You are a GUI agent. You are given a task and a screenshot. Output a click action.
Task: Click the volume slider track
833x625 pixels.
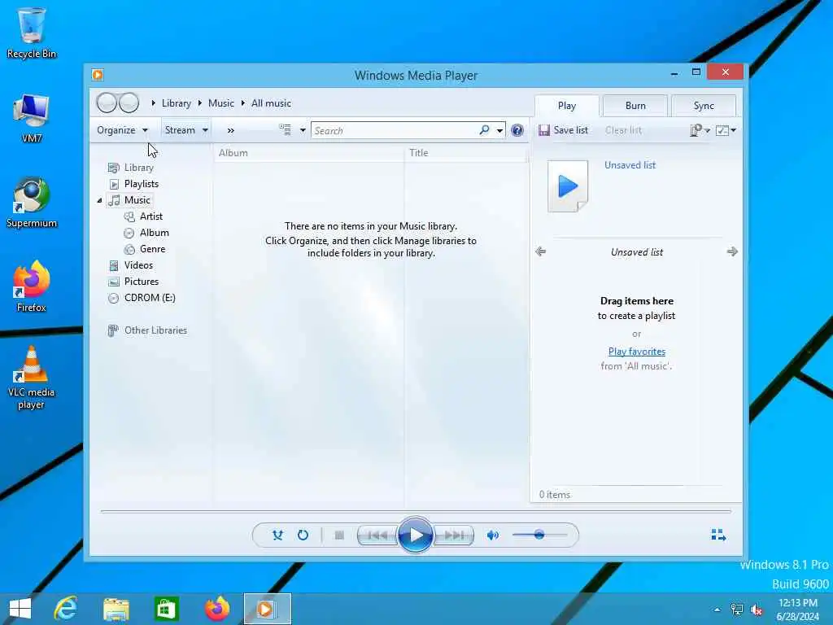[540, 535]
